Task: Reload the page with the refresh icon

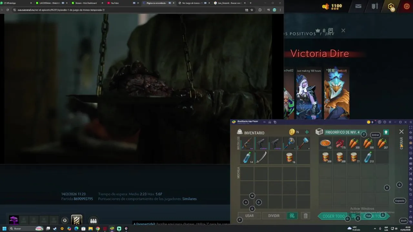Action: 7,10
